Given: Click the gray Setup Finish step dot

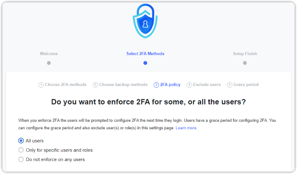Looking at the screenshot, I should click(245, 63).
